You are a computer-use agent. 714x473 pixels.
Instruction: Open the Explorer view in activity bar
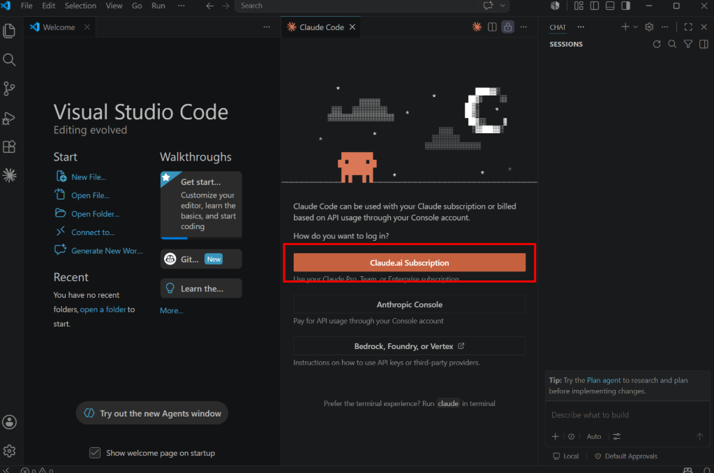click(9, 31)
